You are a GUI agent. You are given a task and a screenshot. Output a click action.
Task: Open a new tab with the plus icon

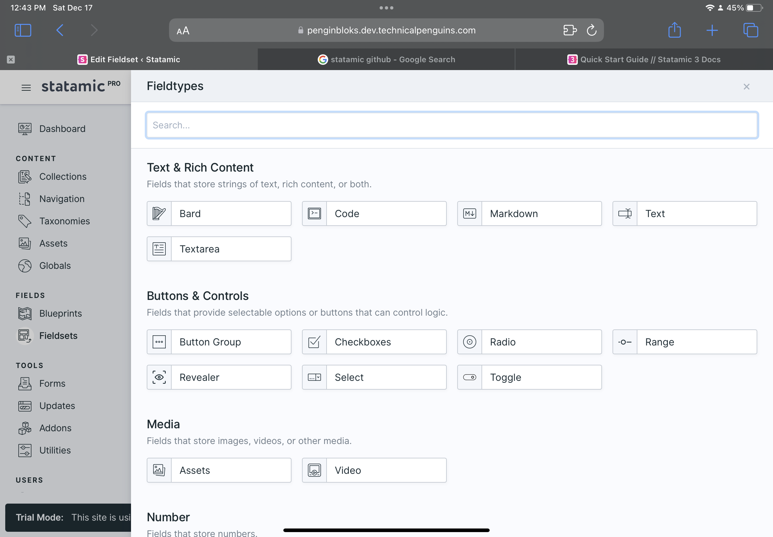(712, 30)
